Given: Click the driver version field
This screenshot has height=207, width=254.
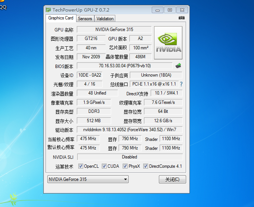Looking at the screenshot, I should click(130, 130).
